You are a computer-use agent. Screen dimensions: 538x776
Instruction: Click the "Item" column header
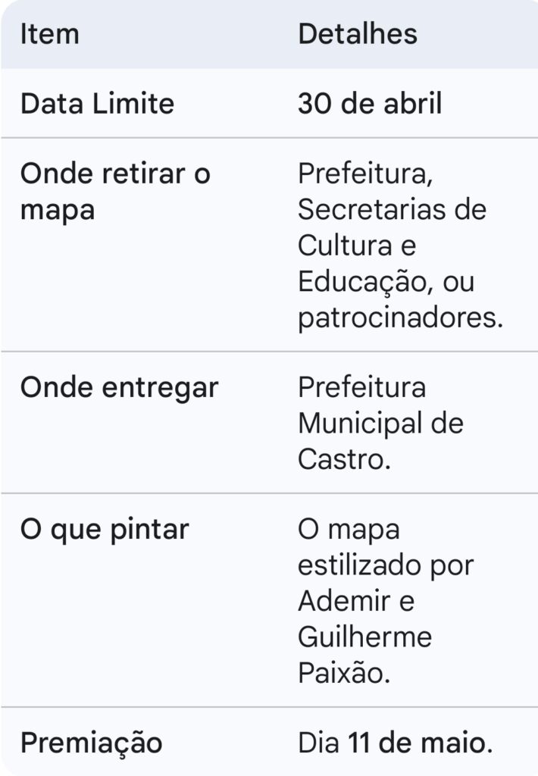tap(49, 34)
